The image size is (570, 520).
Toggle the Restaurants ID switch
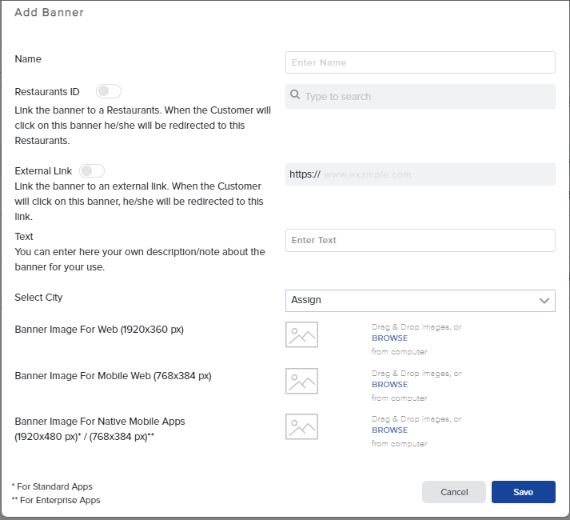108,92
